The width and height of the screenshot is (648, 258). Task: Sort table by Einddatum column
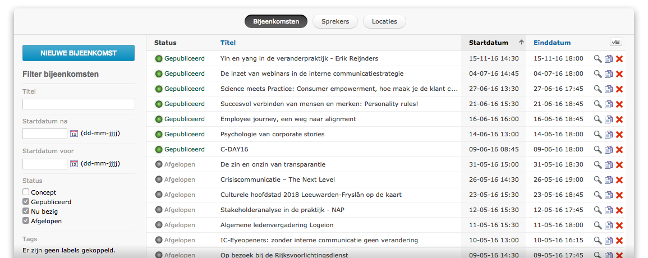(552, 43)
